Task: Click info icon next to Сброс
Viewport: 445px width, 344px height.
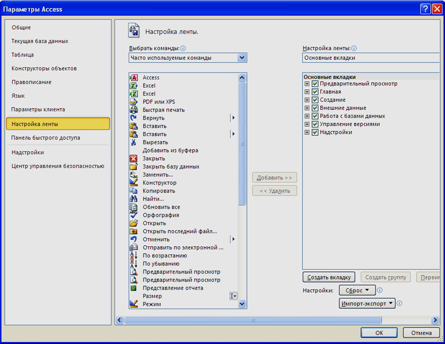Action: point(380,290)
